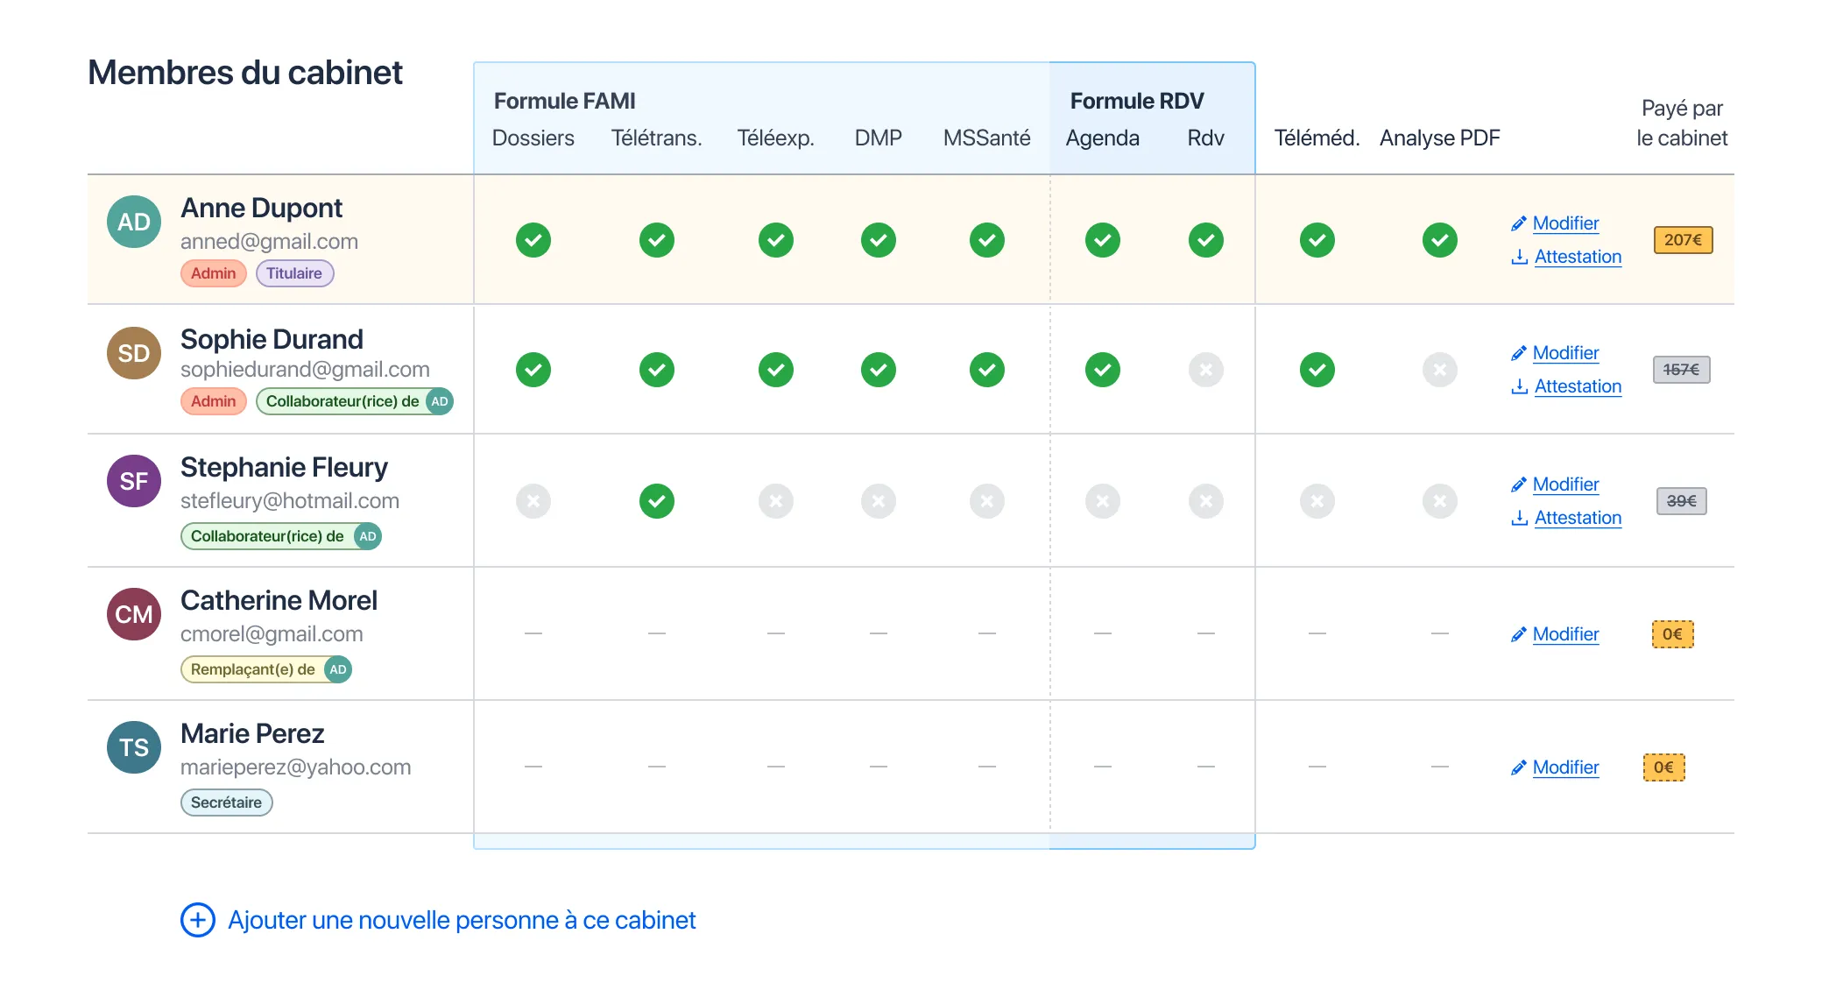This screenshot has height=990, width=1822.
Task: Click Stephanie Fleury's SF avatar
Action: (134, 481)
